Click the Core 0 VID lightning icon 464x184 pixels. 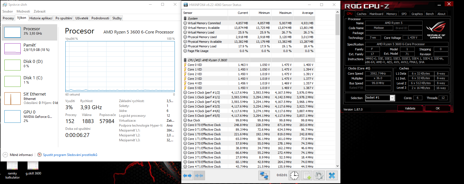click(x=185, y=65)
